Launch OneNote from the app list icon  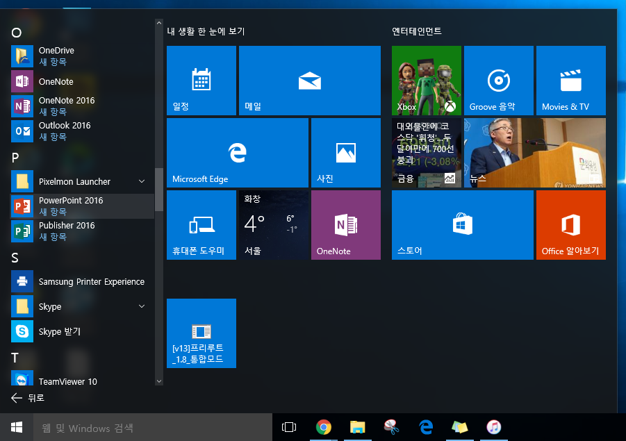coord(22,81)
